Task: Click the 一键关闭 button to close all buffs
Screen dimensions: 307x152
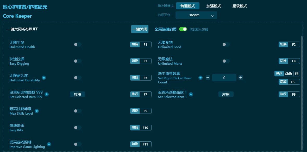Action: tap(140, 29)
